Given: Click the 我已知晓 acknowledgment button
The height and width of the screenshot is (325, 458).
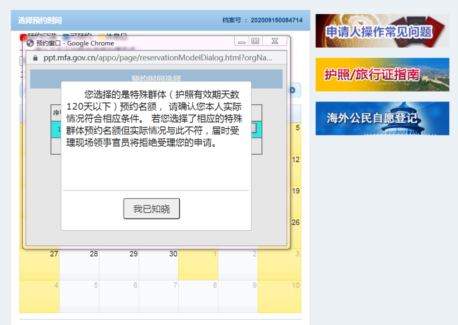Looking at the screenshot, I should pos(151,209).
